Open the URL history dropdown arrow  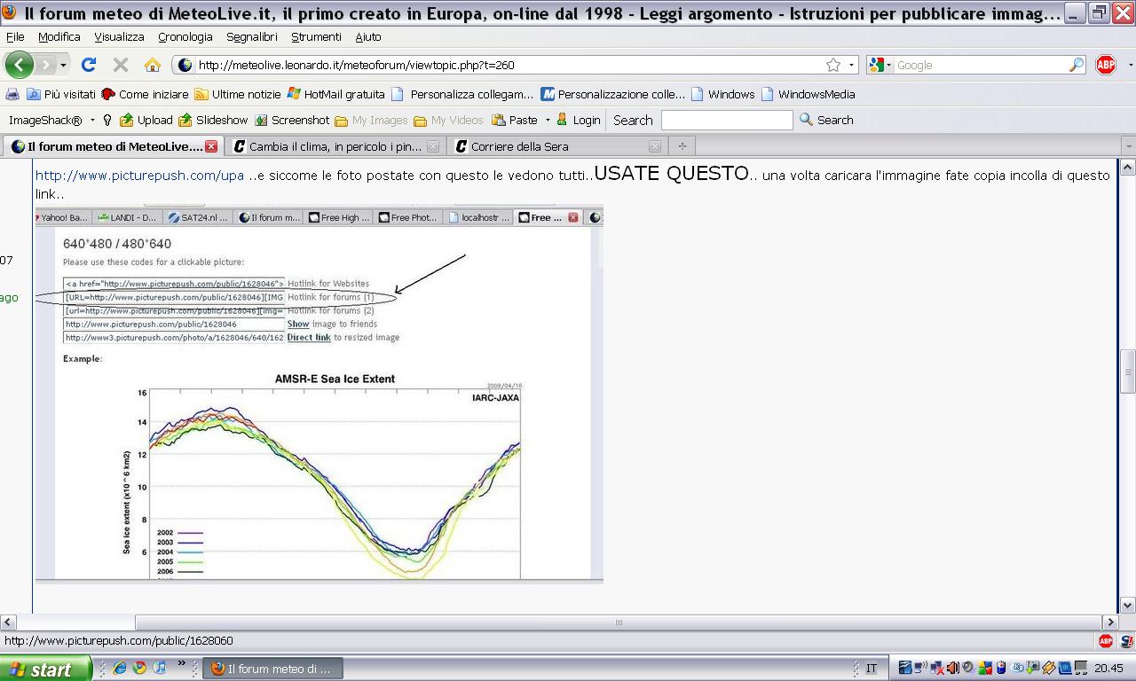tap(852, 65)
